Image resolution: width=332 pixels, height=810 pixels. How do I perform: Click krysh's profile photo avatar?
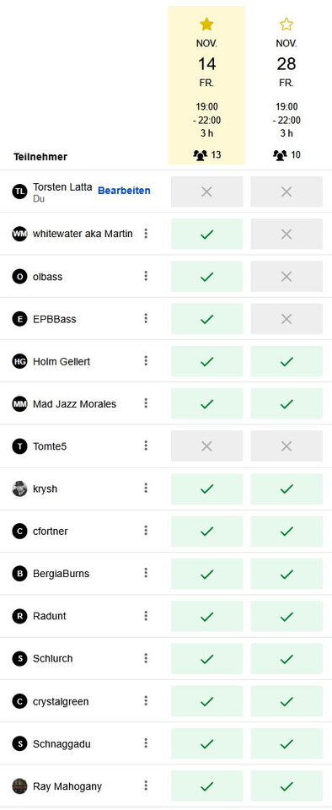pos(19,489)
